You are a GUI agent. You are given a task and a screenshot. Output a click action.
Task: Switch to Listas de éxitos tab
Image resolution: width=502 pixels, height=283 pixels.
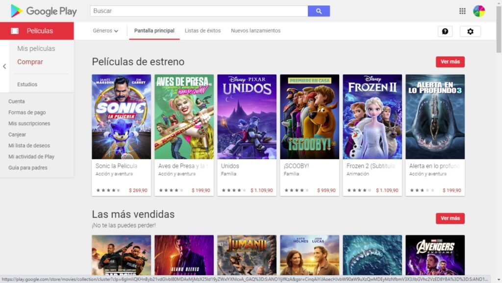202,31
